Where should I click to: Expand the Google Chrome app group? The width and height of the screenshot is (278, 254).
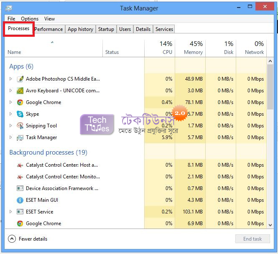(x=10, y=102)
